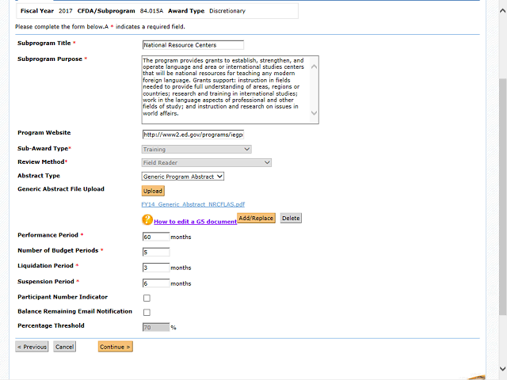Click the Percentage Threshold label
The height and width of the screenshot is (380, 507).
[51, 325]
